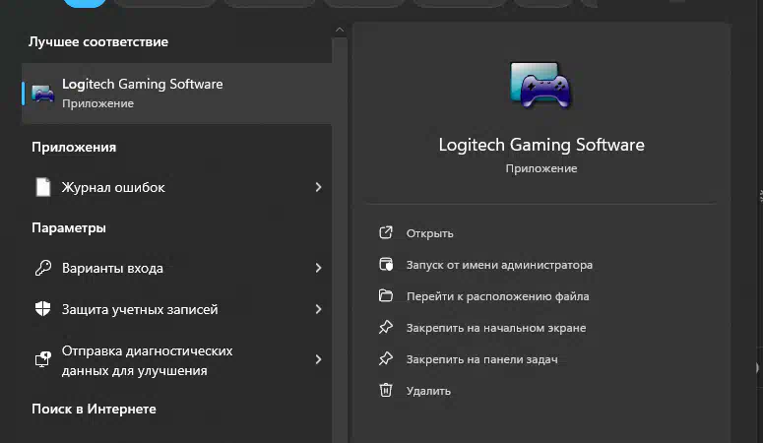The height and width of the screenshot is (443, 763).
Task: Open Отправка диагностических данных для улучшения setting
Action: click(176, 360)
